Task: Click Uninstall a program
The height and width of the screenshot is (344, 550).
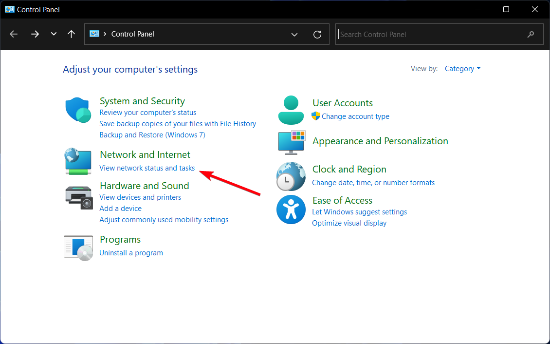Action: coord(131,253)
